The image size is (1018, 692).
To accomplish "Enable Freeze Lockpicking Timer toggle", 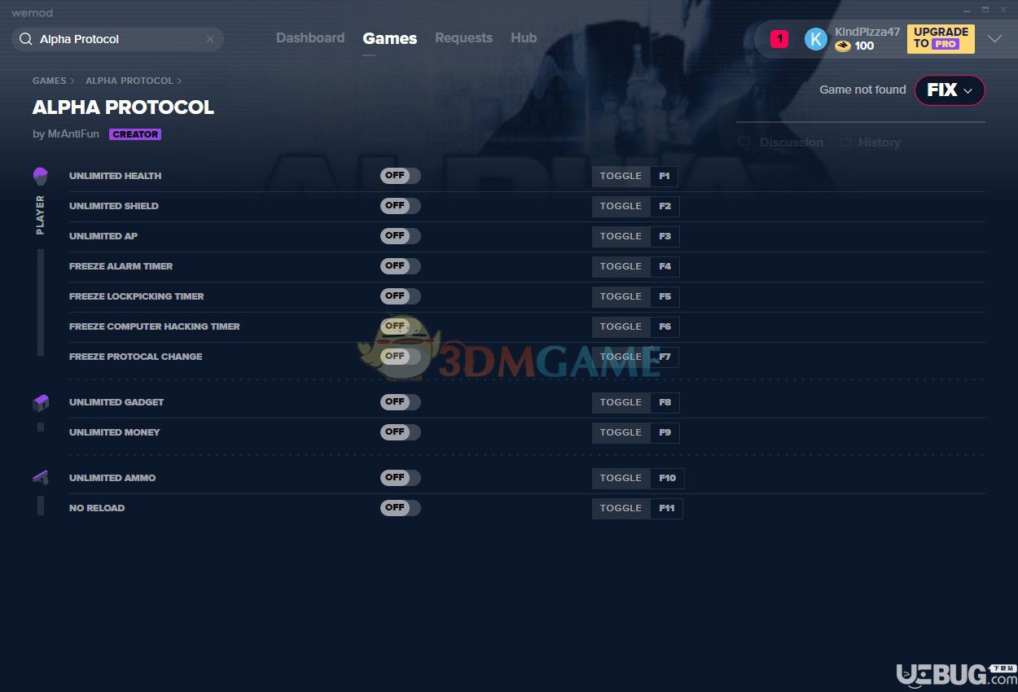I will tap(401, 296).
